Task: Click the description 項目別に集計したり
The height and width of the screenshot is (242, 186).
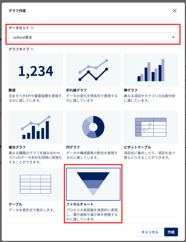Action: coord(149,155)
